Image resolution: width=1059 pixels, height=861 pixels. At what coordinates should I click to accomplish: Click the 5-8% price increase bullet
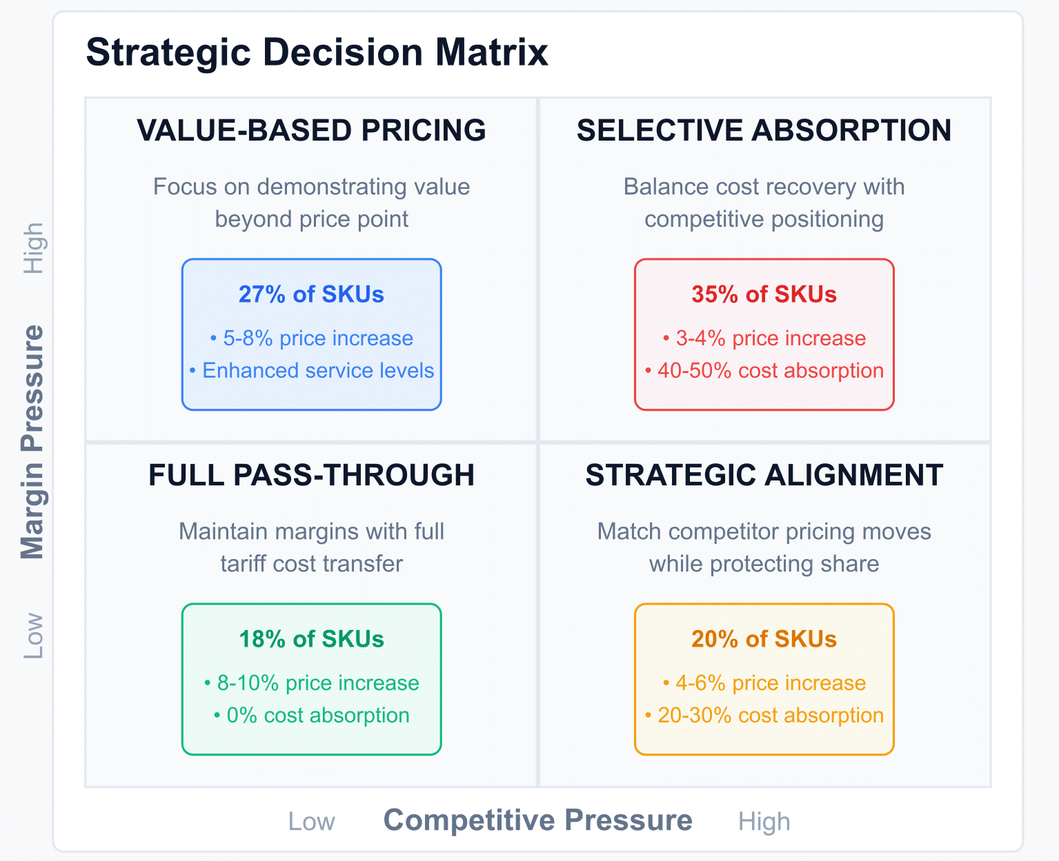tap(312, 338)
